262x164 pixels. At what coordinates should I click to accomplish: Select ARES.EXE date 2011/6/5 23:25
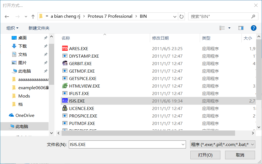[167, 48]
